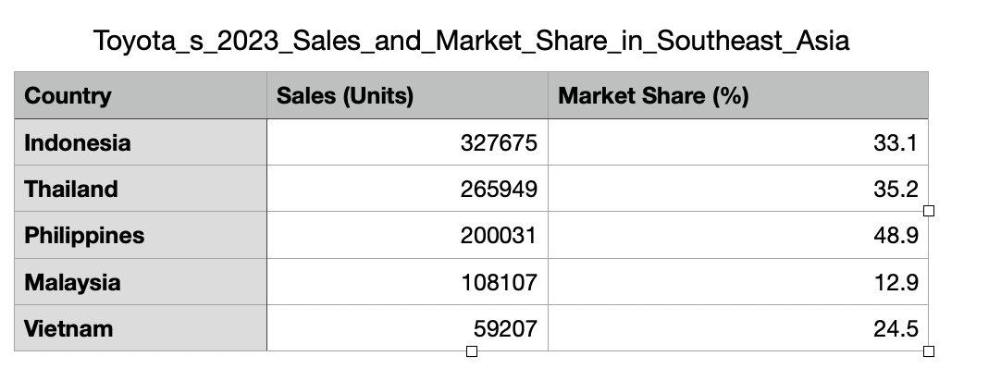Select the cell with 200031

pyautogui.click(x=407, y=236)
